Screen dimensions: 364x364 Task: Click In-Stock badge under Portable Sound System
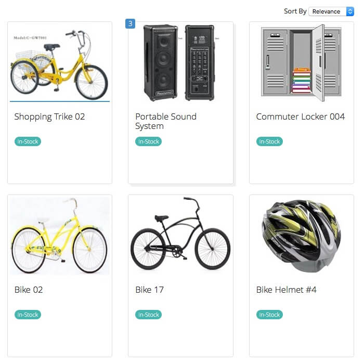click(x=149, y=141)
